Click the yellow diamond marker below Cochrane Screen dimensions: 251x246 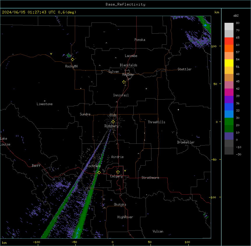point(99,172)
